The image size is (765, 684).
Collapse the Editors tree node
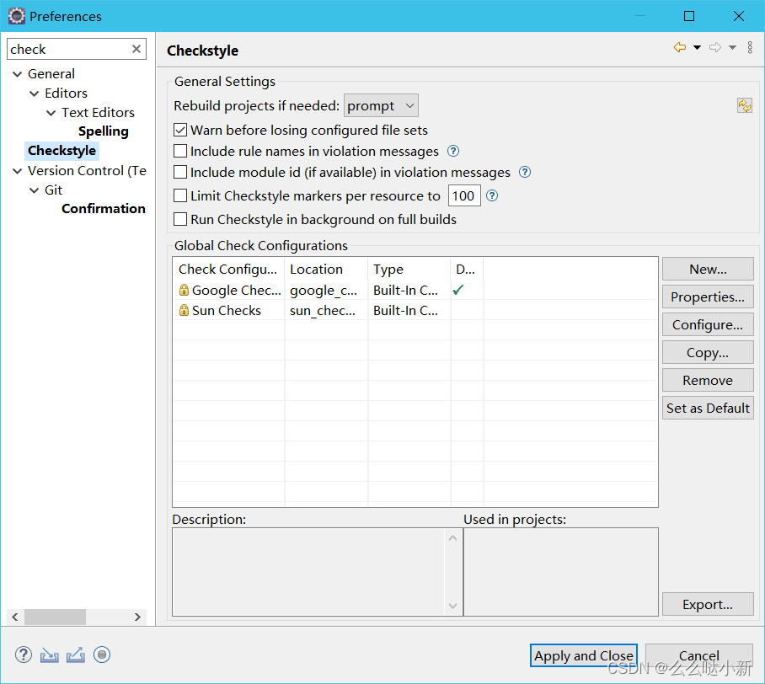[35, 94]
